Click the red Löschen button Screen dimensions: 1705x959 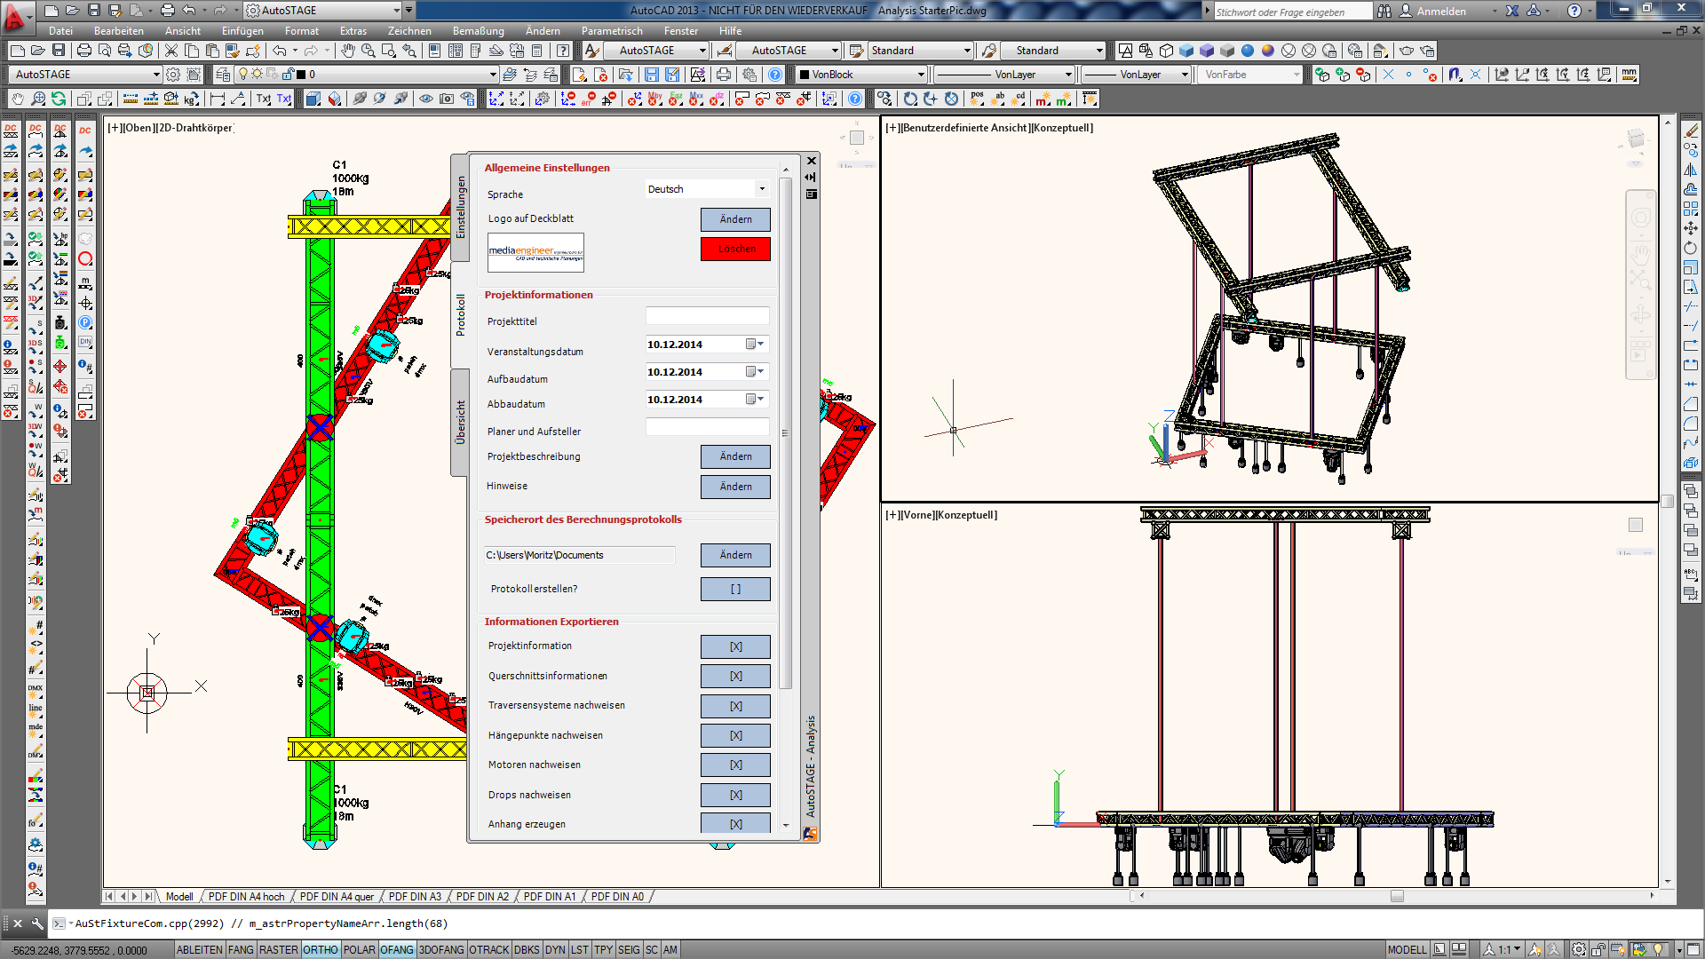pos(734,249)
